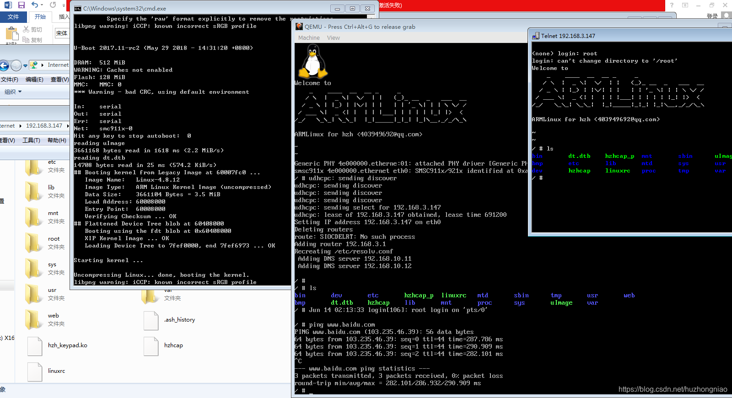Screen dimensions: 732x398
Task: Open the 帮助(H) menu
Action: (57, 140)
